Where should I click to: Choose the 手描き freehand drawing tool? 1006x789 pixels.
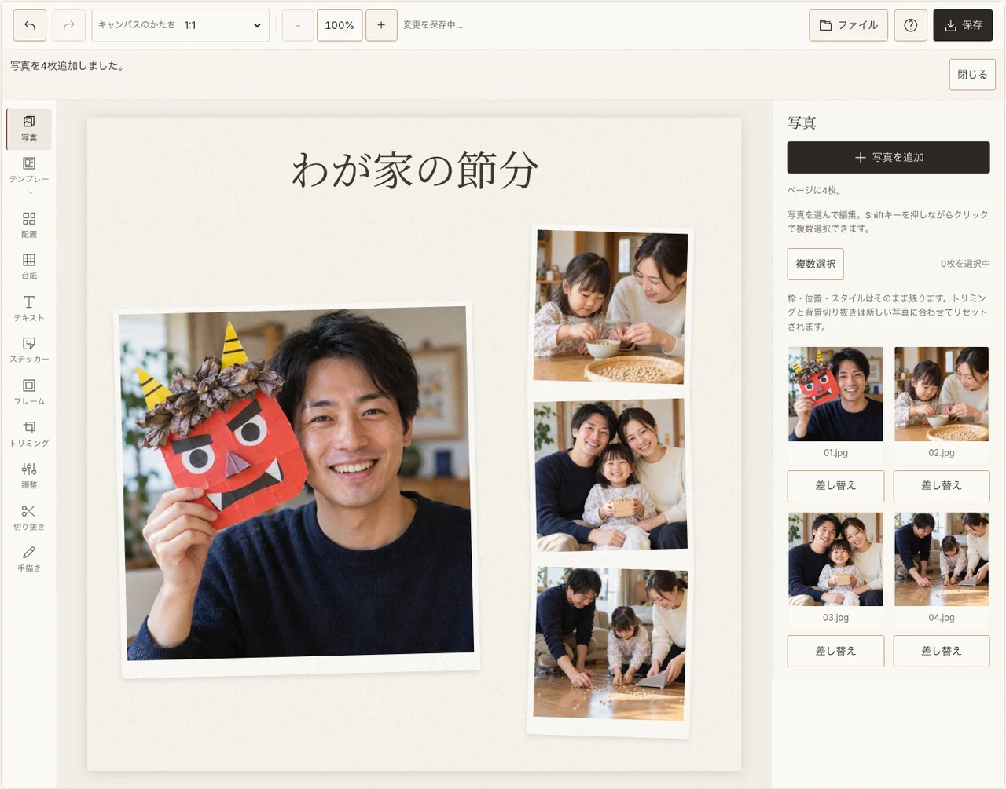pos(29,559)
